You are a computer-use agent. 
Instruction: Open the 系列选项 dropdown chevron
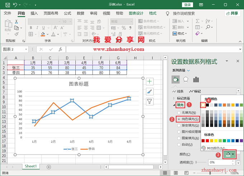[x=188, y=71]
